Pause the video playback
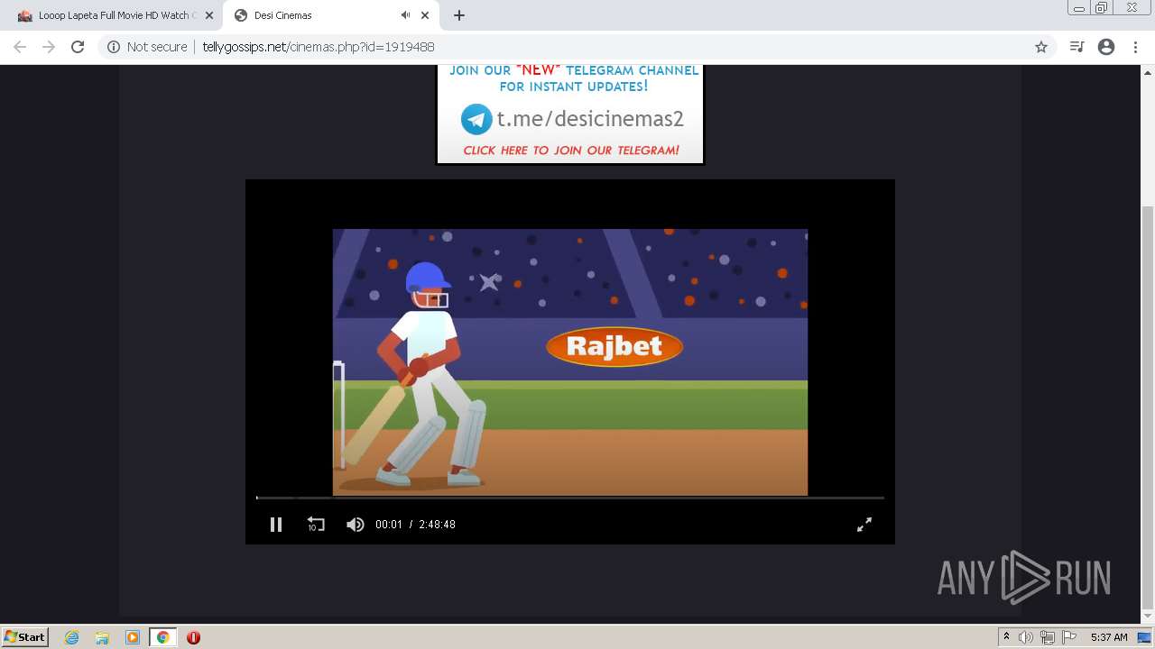Viewport: 1155px width, 649px height. point(276,525)
